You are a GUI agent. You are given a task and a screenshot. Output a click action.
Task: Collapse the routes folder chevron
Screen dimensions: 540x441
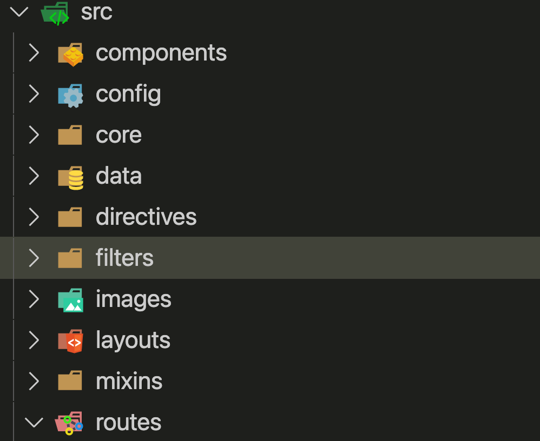pyautogui.click(x=34, y=422)
